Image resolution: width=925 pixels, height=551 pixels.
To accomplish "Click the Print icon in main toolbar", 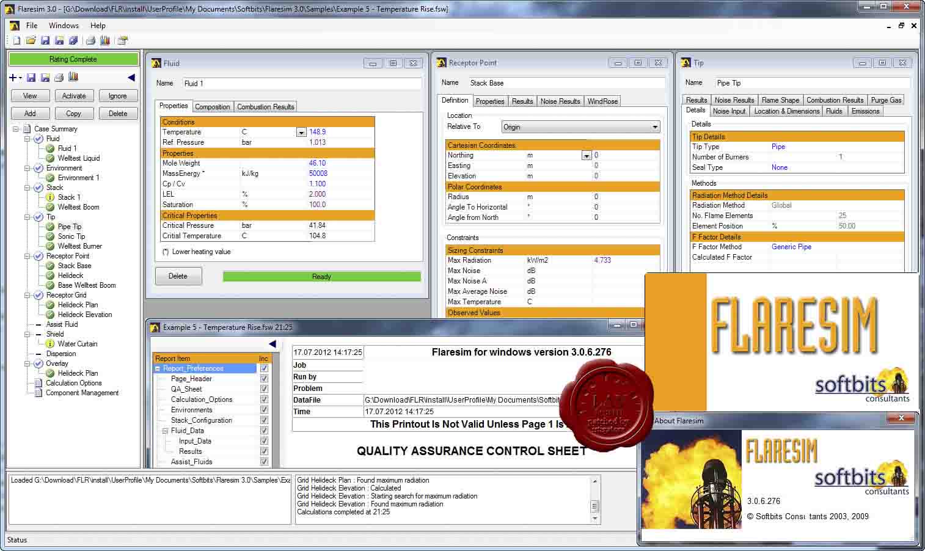I will point(90,40).
